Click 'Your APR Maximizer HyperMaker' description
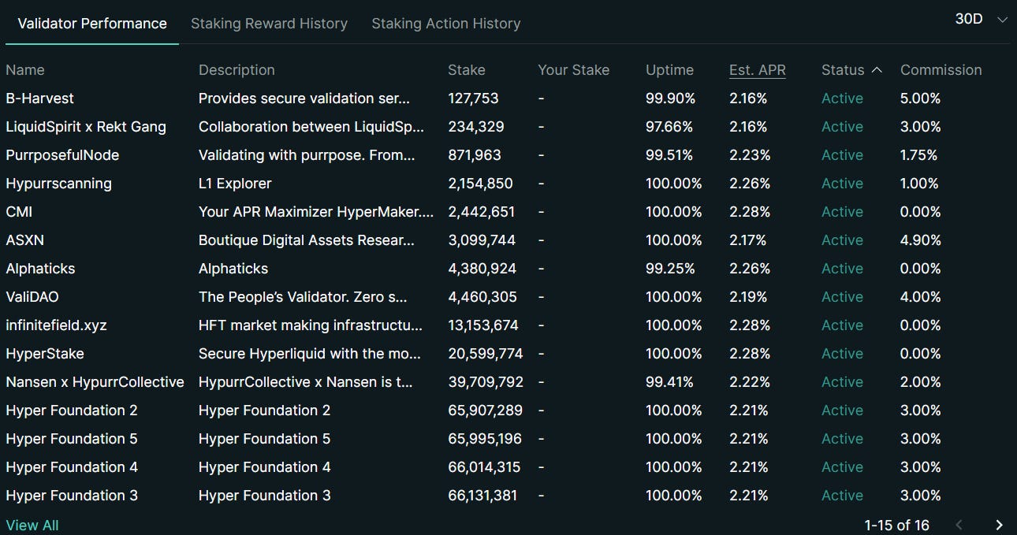This screenshot has height=535, width=1017. point(316,212)
